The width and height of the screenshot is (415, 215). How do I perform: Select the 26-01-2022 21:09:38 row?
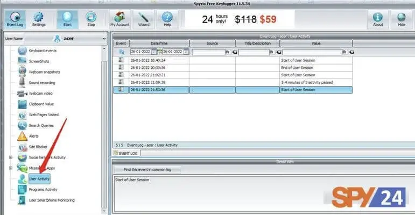click(233, 83)
